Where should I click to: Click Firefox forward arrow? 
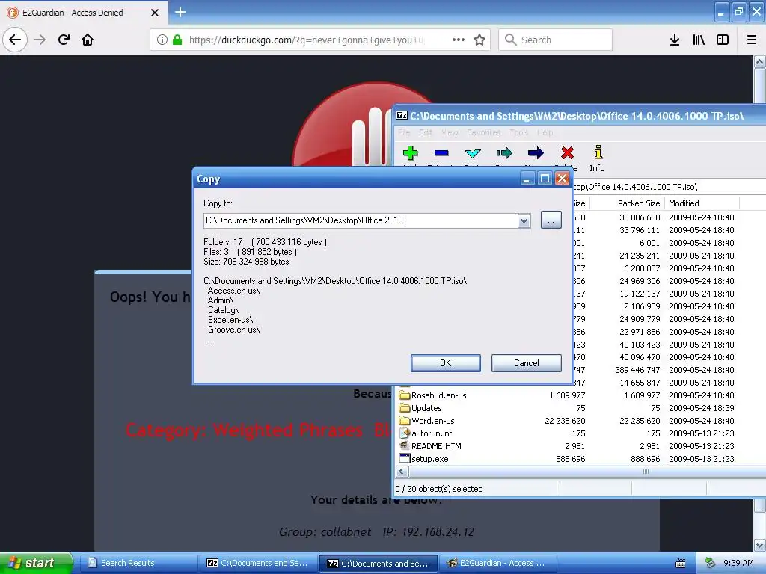click(x=40, y=40)
